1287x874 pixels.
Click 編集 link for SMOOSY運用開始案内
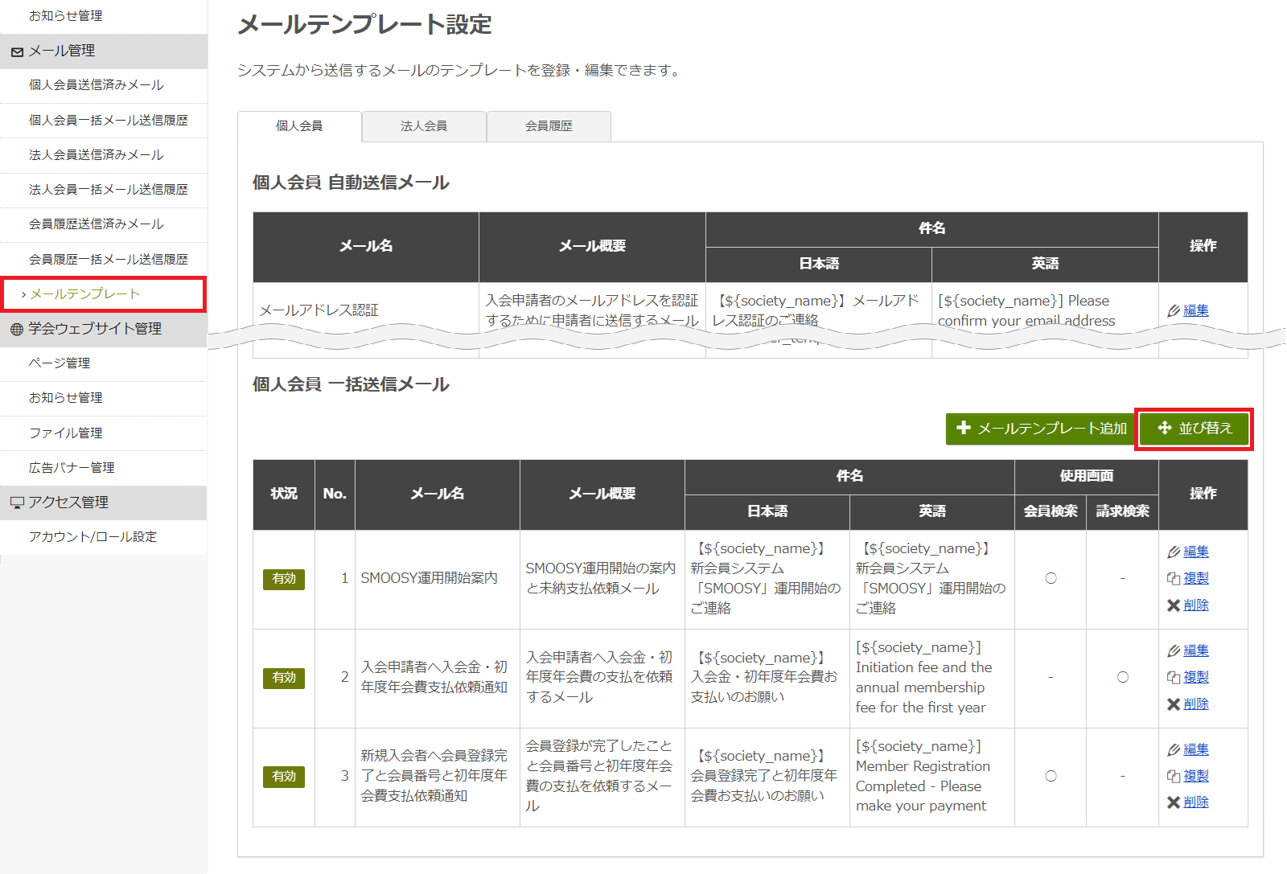[1196, 552]
